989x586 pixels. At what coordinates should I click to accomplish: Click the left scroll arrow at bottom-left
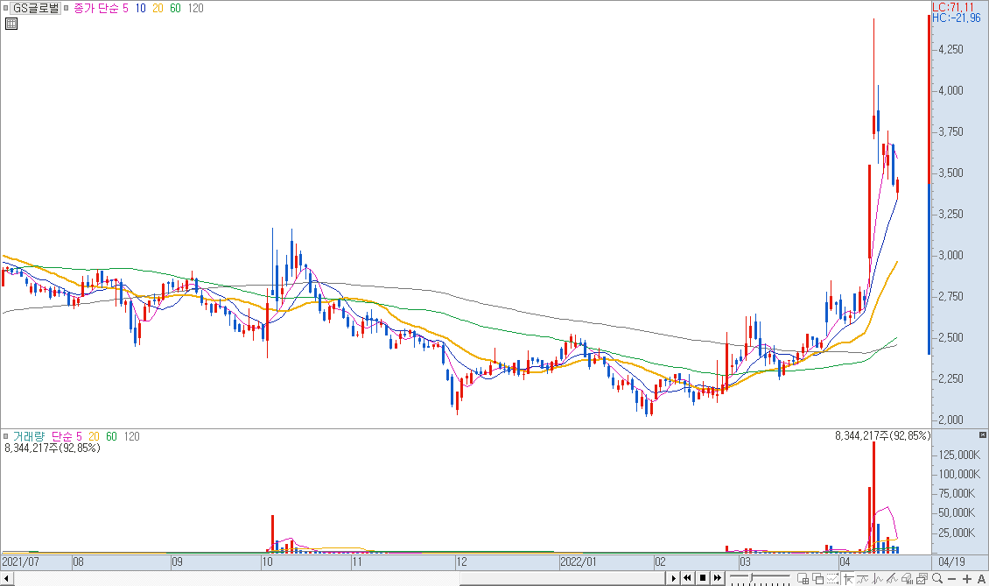point(6,578)
